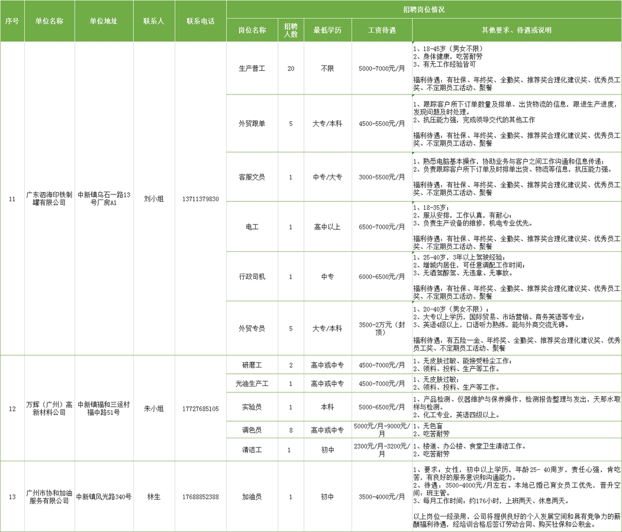Click the 电工 job cell
This screenshot has height=532, width=622.
pyautogui.click(x=252, y=227)
